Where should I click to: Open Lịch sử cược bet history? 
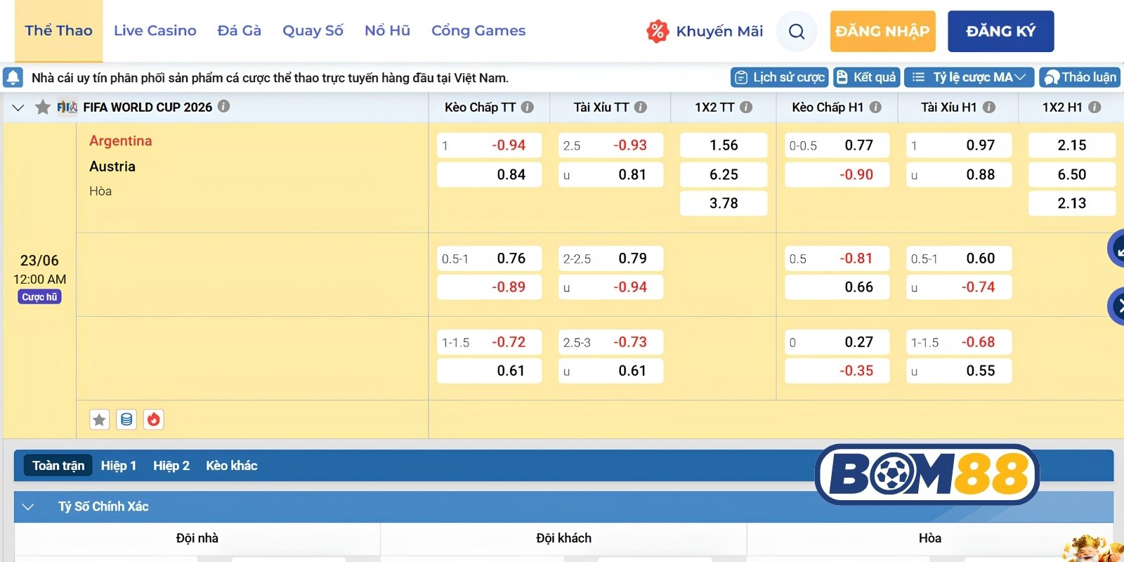[780, 77]
